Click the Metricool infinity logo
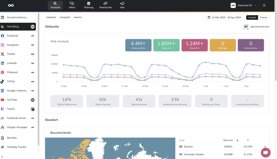The image size is (277, 159). pos(11,5)
